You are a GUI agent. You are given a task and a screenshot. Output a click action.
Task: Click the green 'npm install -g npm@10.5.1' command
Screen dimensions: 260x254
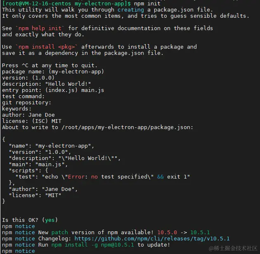coord(93,245)
